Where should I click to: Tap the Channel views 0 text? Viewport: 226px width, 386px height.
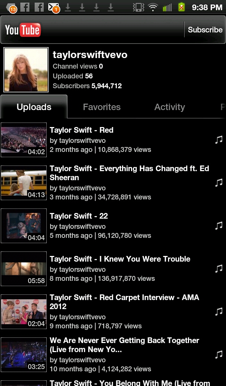click(78, 66)
